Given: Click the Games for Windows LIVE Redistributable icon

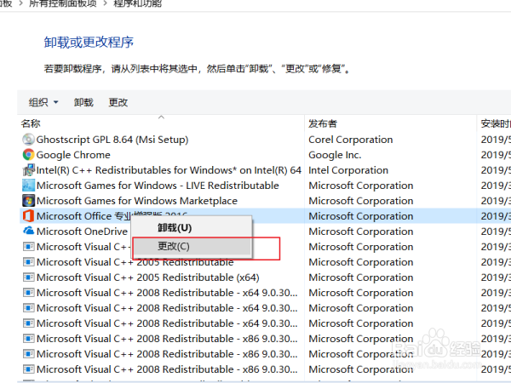Looking at the screenshot, I should pyautogui.click(x=28, y=186).
